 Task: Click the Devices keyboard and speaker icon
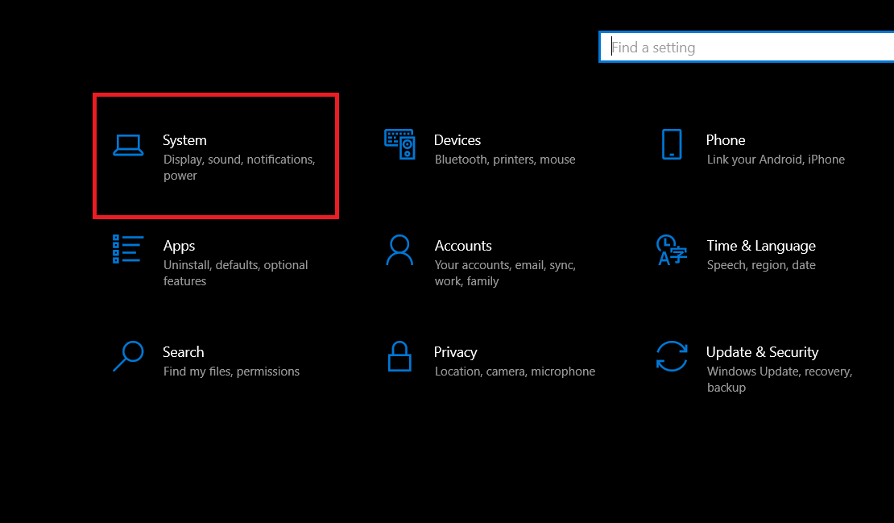click(x=399, y=144)
